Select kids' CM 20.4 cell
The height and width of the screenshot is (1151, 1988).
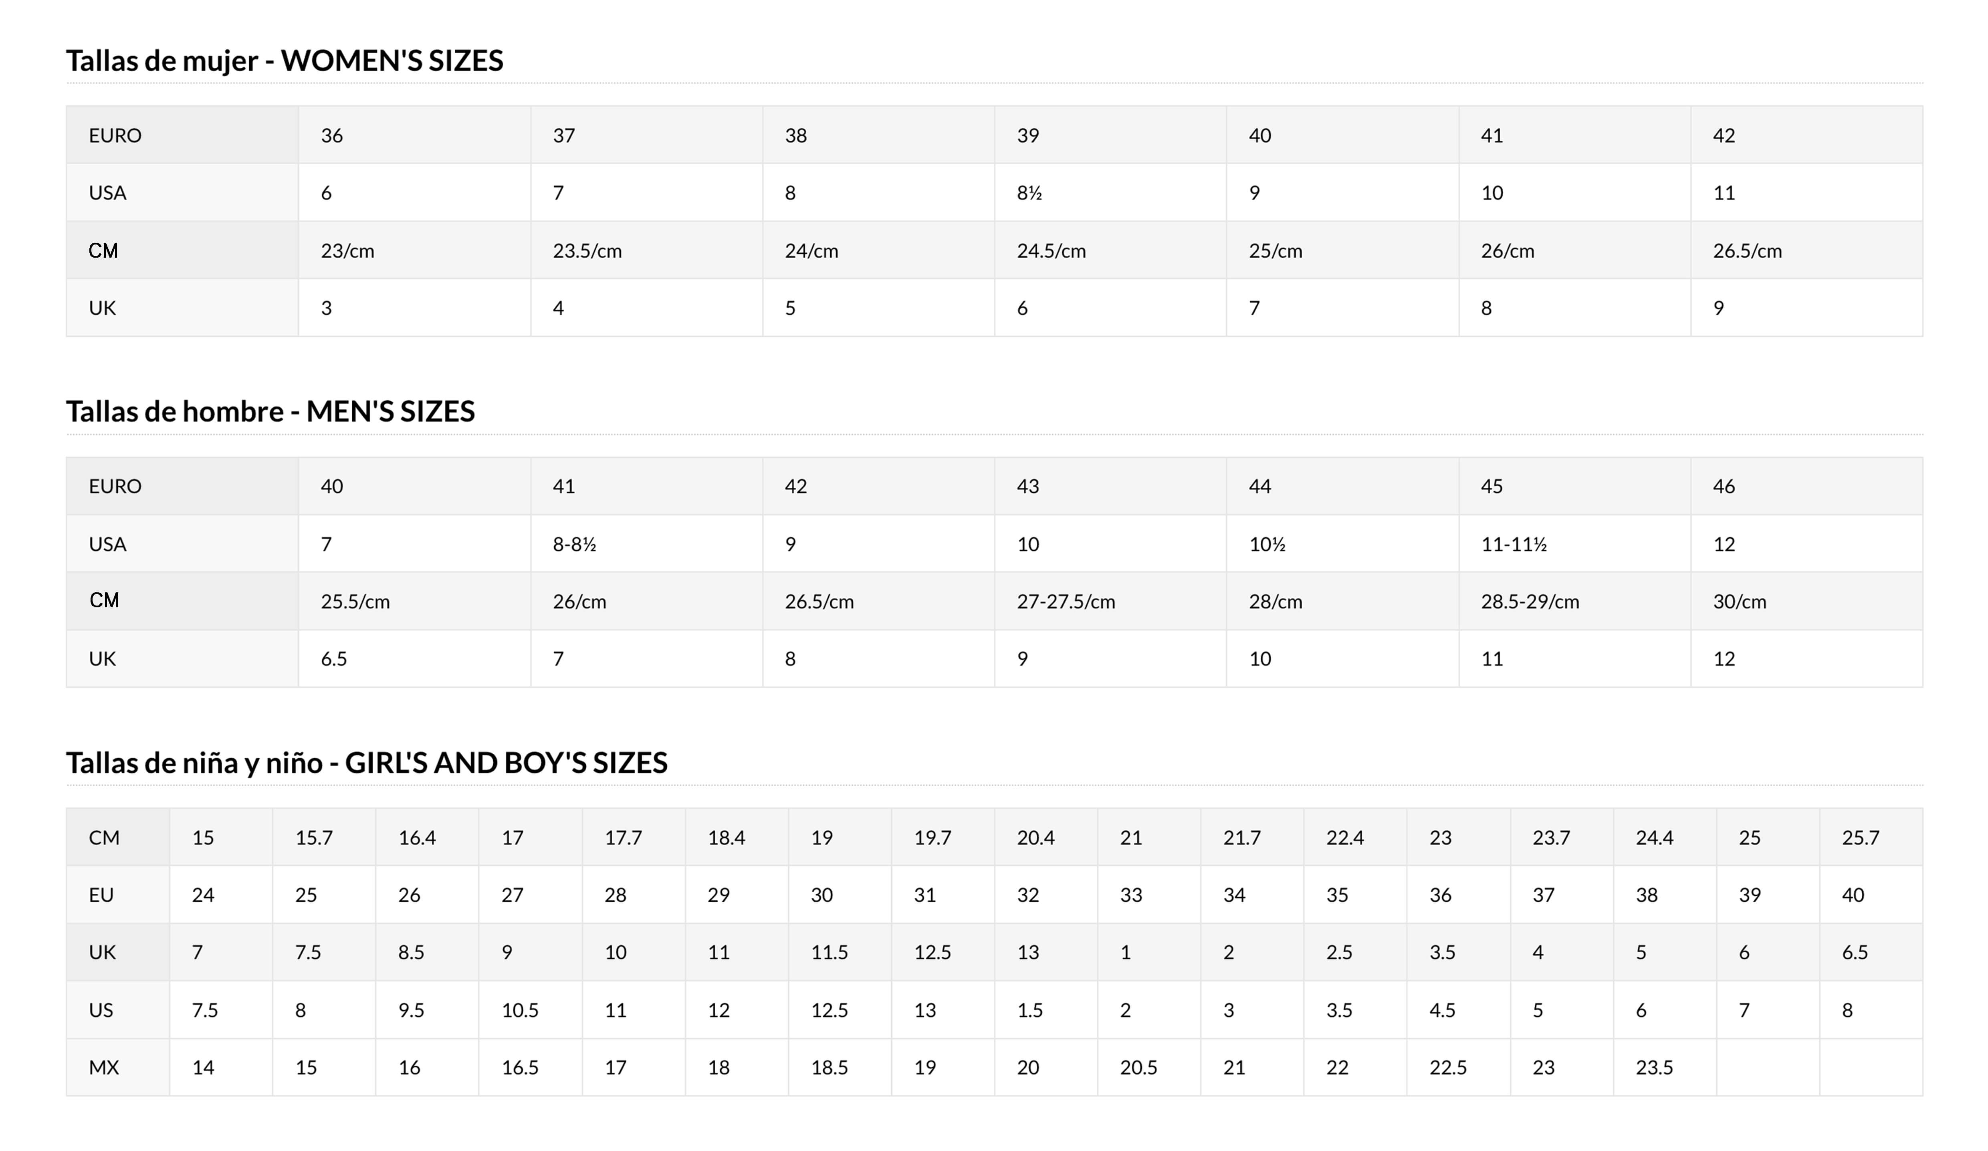tap(1046, 837)
